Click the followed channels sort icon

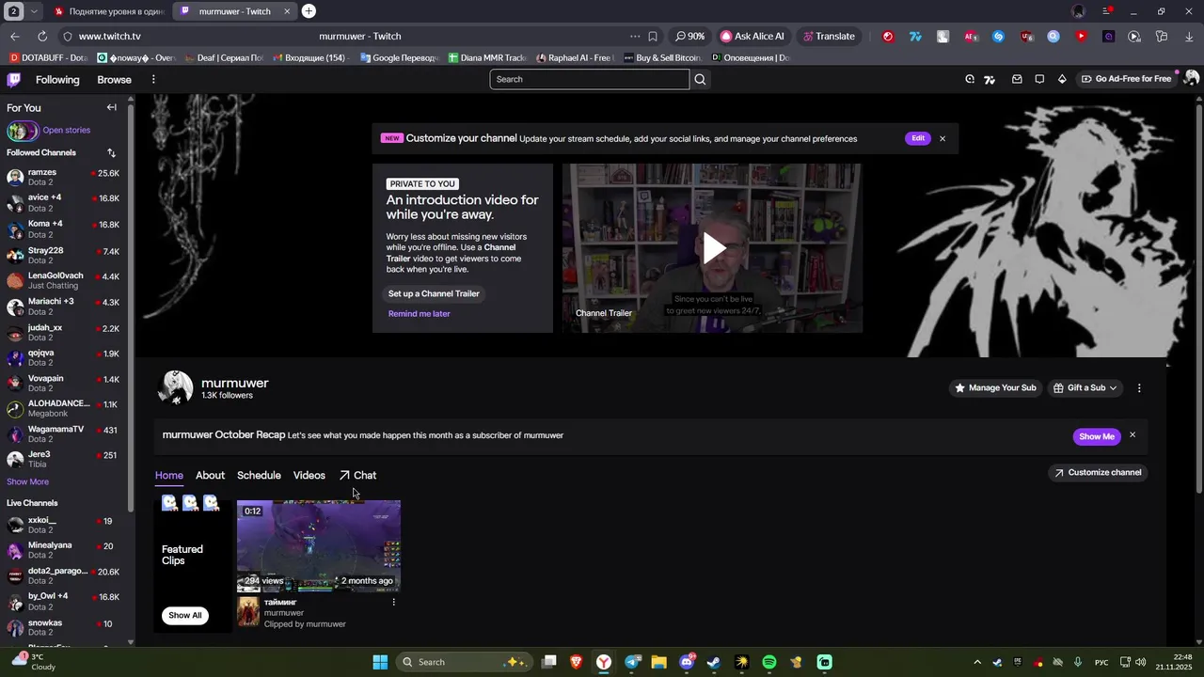[111, 152]
